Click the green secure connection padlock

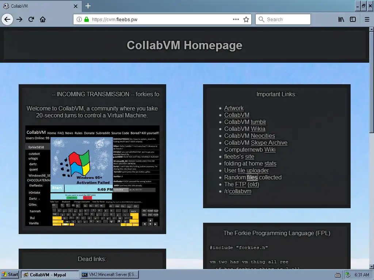(87, 19)
